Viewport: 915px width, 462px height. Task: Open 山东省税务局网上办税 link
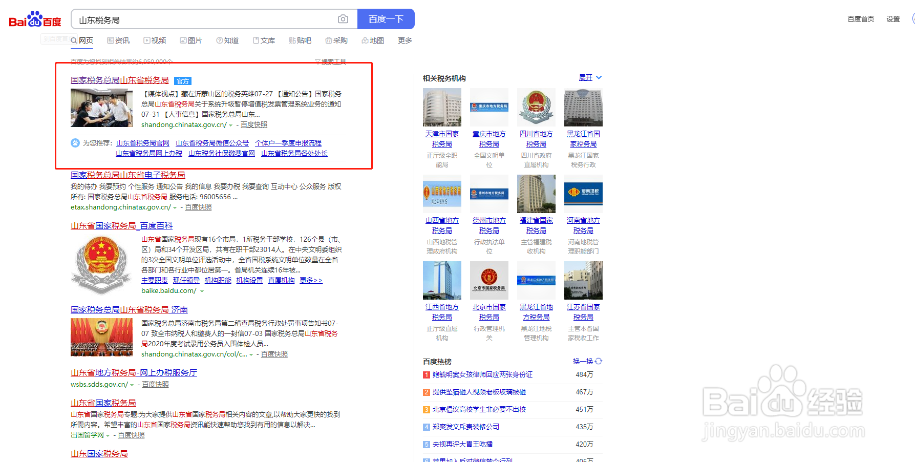149,153
